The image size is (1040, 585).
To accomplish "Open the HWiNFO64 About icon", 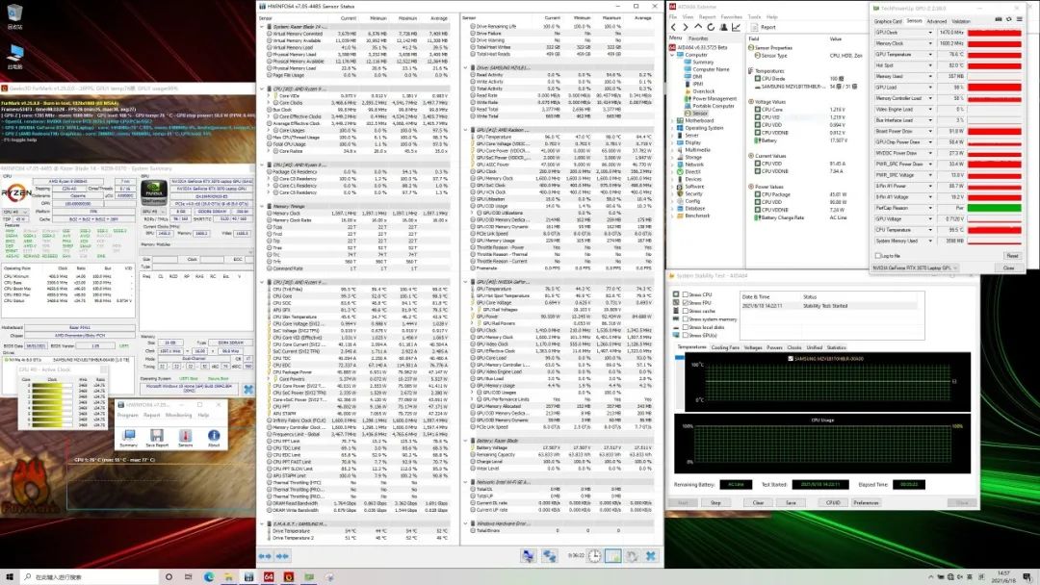I will (214, 433).
